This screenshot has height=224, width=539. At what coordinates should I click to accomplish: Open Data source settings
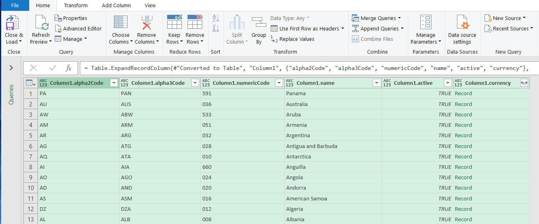click(x=462, y=23)
